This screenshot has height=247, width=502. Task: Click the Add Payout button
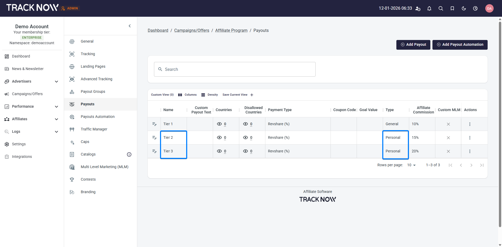413,45
